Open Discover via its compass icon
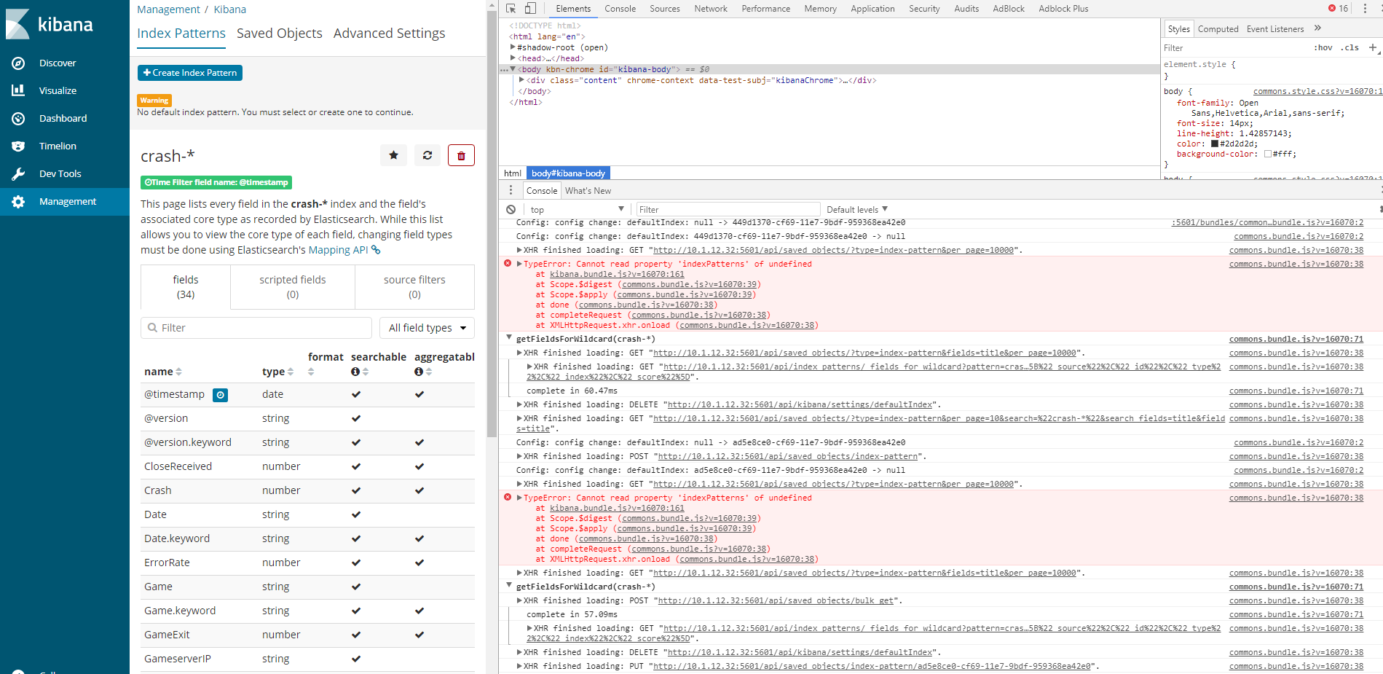1383x674 pixels. [19, 63]
